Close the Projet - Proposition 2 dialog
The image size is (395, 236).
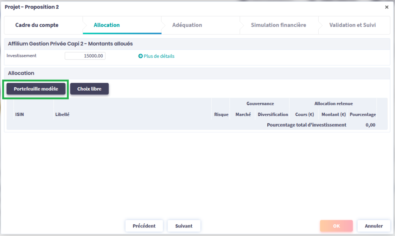[x=387, y=7]
